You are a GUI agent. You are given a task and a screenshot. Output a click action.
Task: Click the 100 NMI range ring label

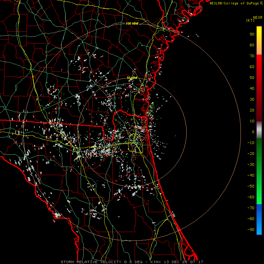132,23
